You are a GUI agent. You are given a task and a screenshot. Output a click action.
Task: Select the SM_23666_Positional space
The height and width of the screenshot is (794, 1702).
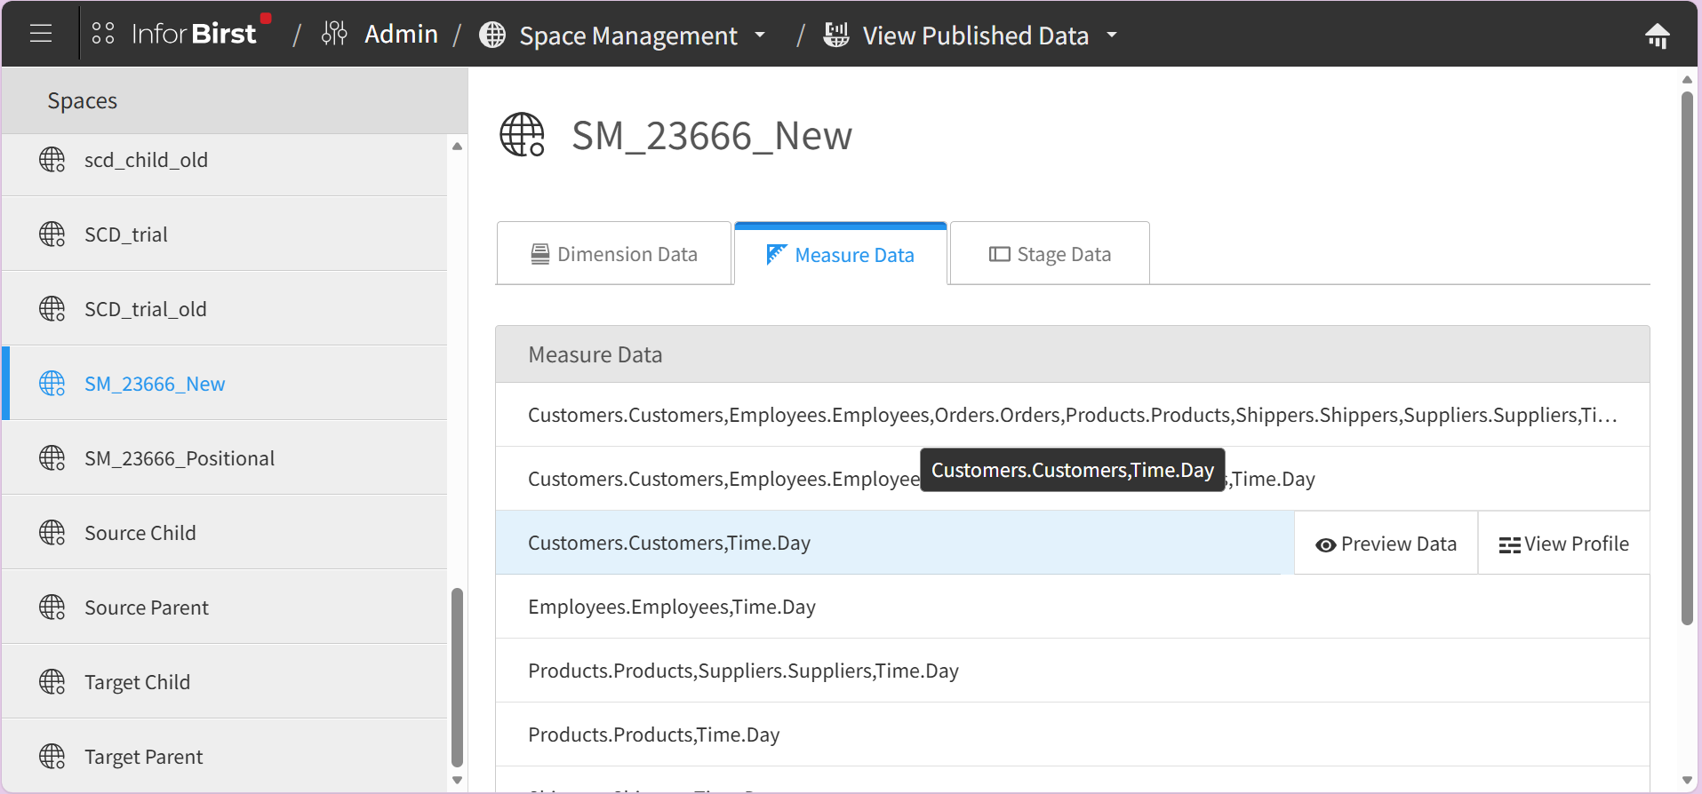click(225, 458)
